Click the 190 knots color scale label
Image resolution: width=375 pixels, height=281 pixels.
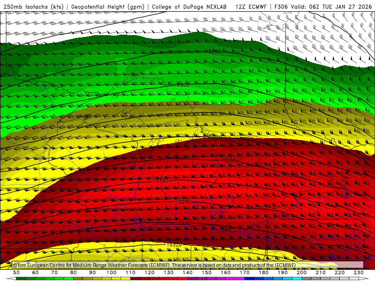[283, 273]
